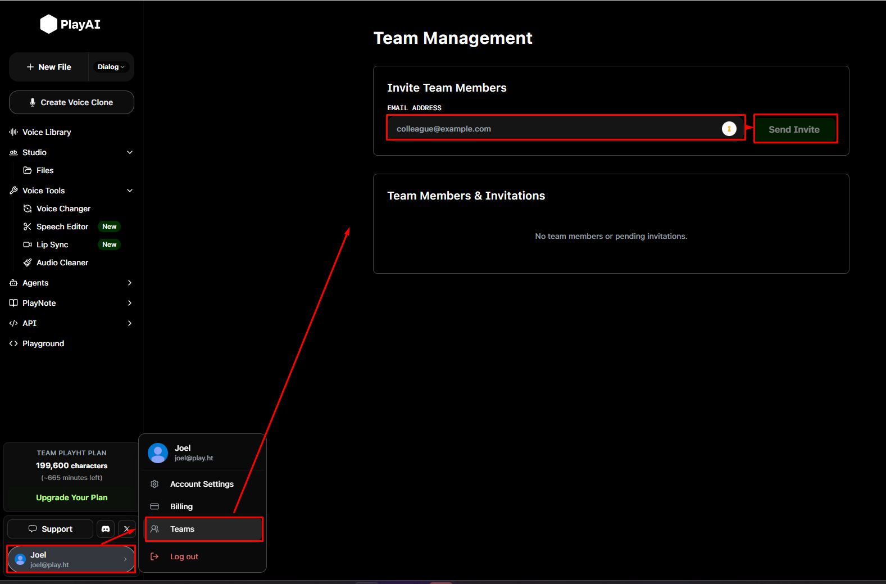
Task: Click Joel avatar in popup menu
Action: pos(158,453)
